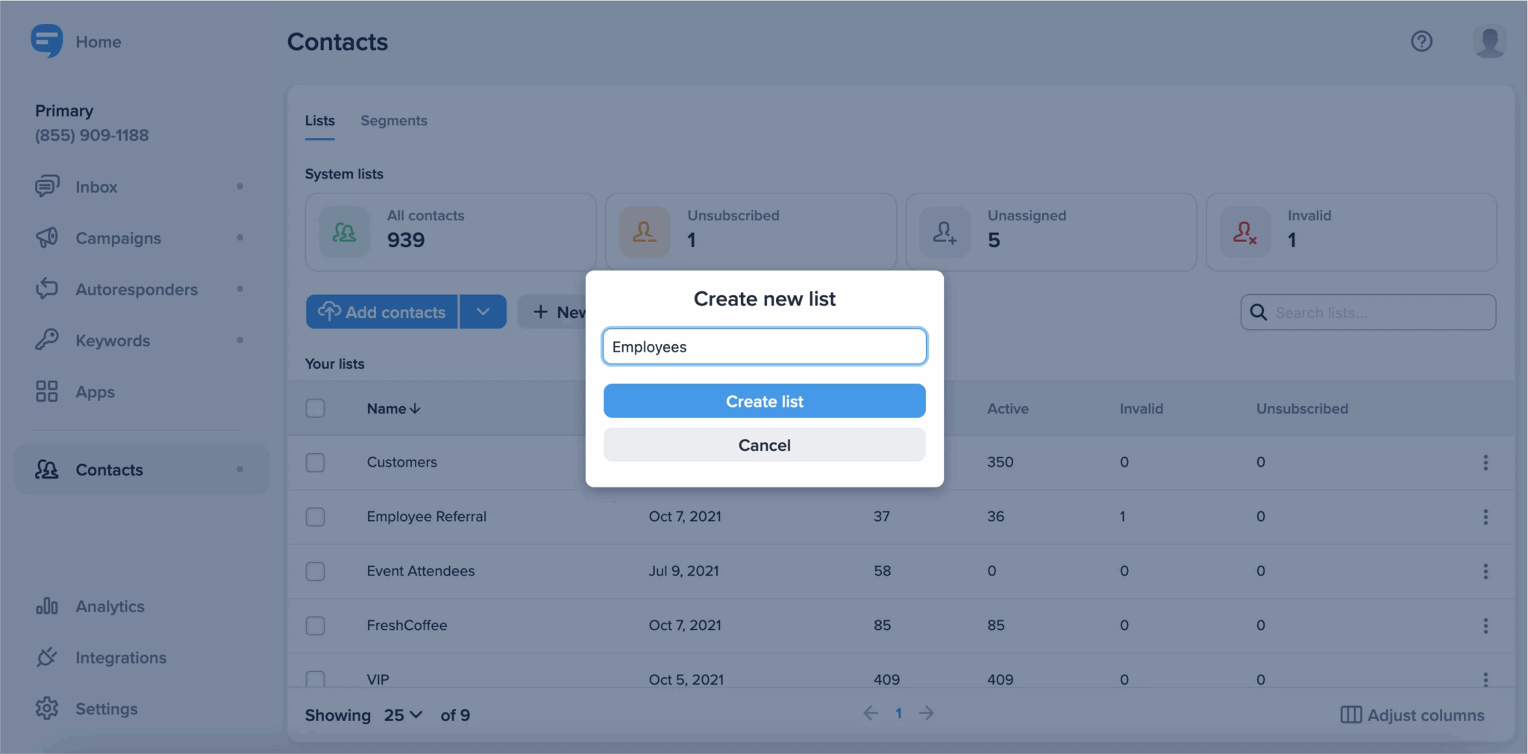The height and width of the screenshot is (754, 1528).
Task: Click the help question mark icon
Action: pyautogui.click(x=1422, y=41)
